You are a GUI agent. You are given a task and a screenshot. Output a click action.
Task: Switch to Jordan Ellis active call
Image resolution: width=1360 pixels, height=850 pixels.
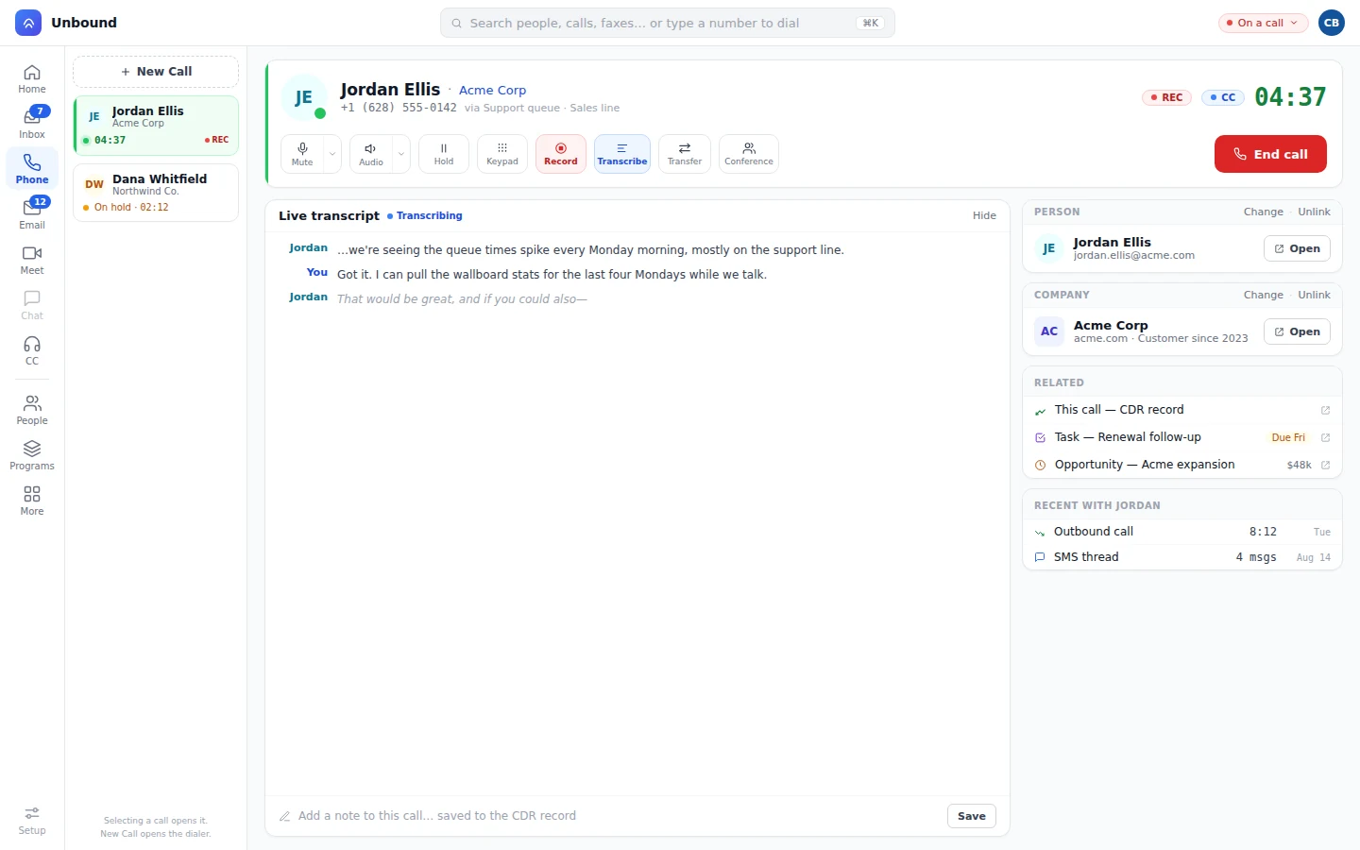click(156, 126)
